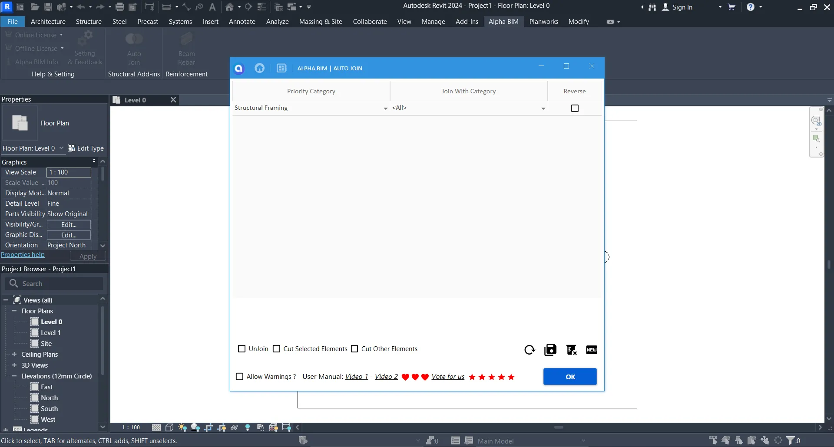Click the Sign In button
Screen dimensions: 834x447
(x=677, y=7)
